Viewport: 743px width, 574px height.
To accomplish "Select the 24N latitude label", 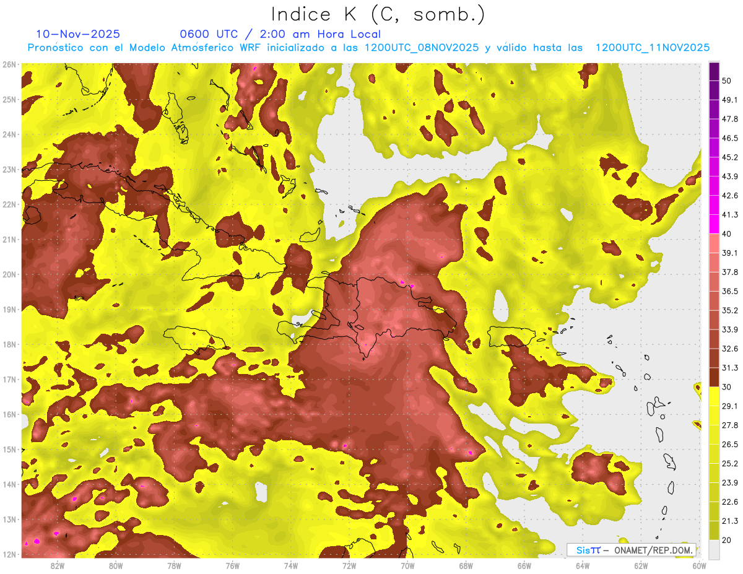I will (x=9, y=134).
